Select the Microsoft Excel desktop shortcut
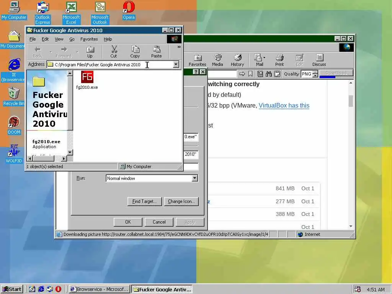 pyautogui.click(x=71, y=13)
